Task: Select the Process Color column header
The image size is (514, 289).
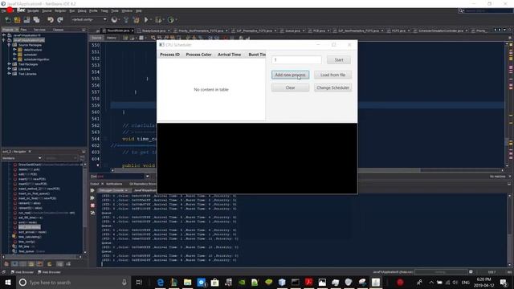Action: click(x=198, y=55)
